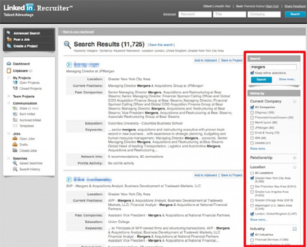Click the Open Projects folder icon
The height and width of the screenshot is (247, 307).
pos(15,82)
